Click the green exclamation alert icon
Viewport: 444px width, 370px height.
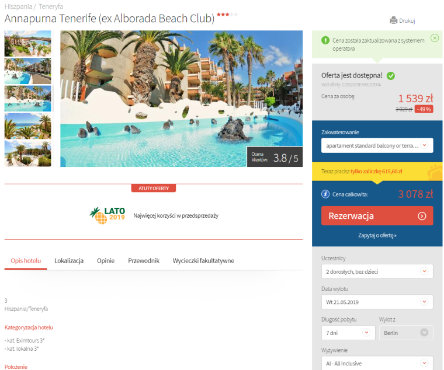[x=325, y=40]
